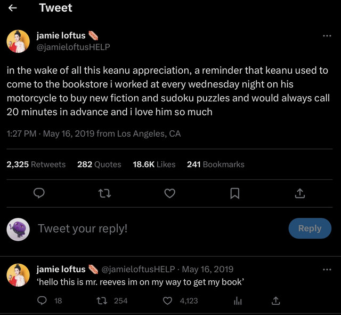Open jamie loftus profile picture on main tweet
This screenshot has height=315, width=341.
click(18, 42)
